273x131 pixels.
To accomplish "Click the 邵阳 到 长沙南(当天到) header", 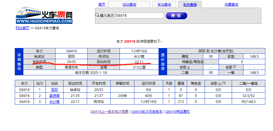I will coord(216,51).
